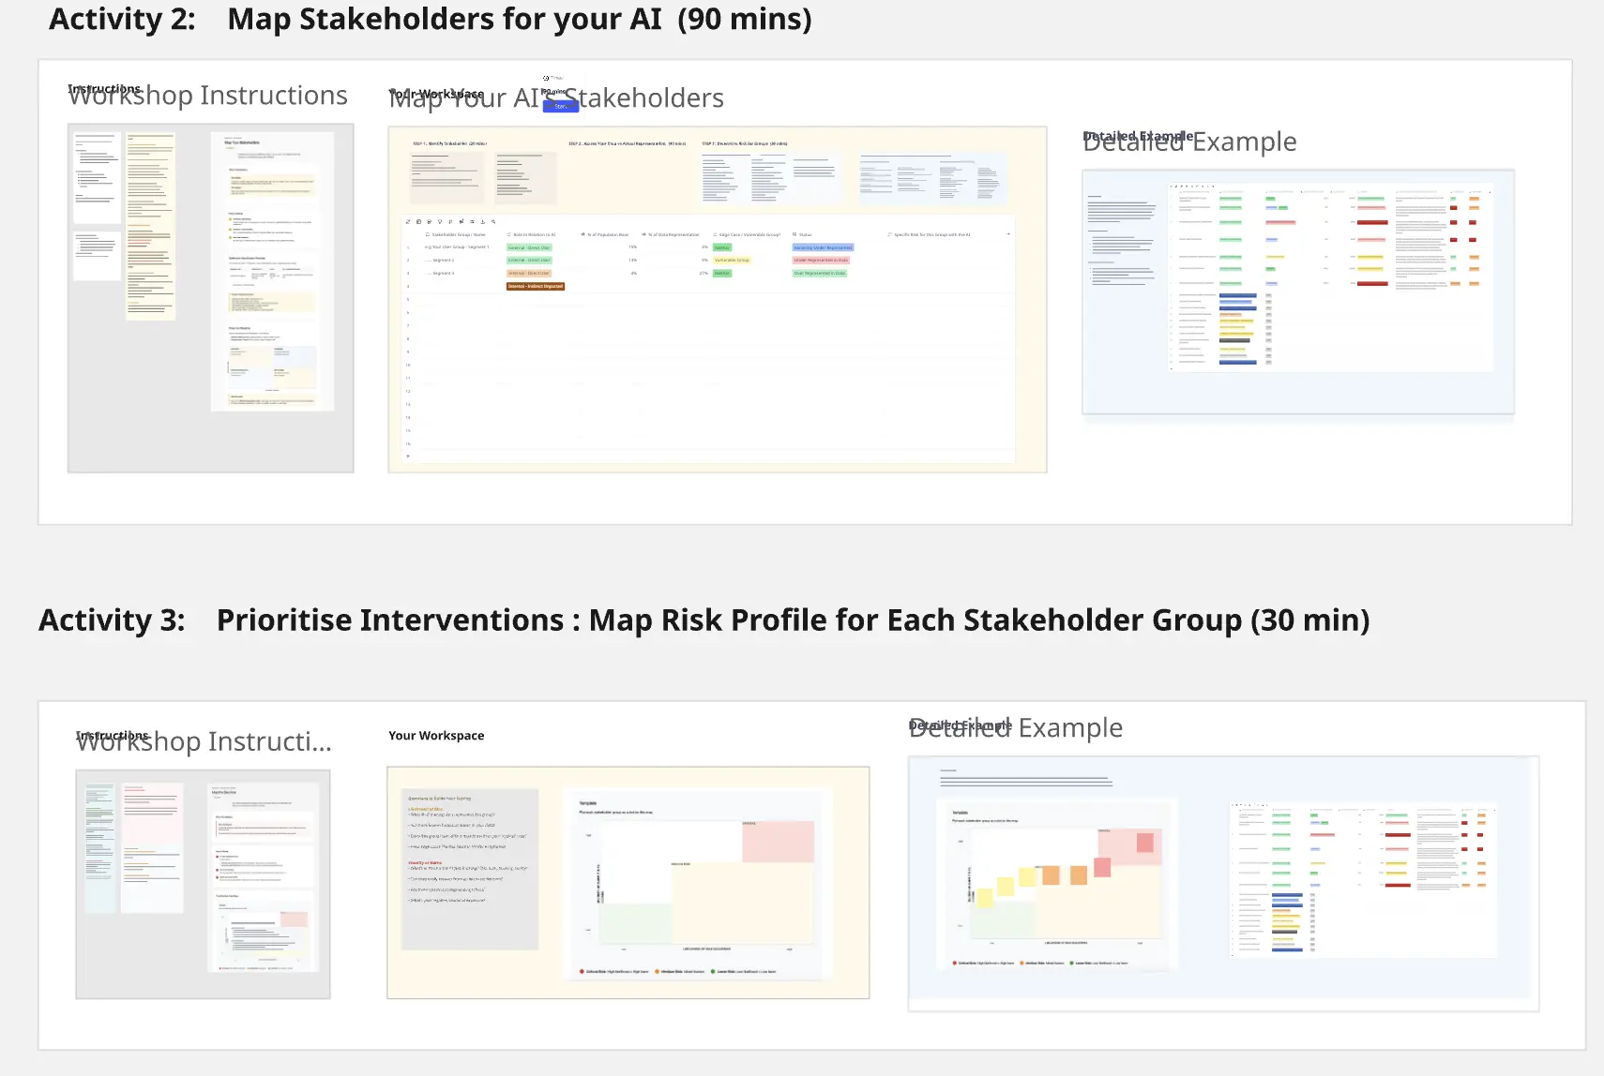The image size is (1604, 1076).
Task: Open the Over Represented in Data status tag
Action: pos(820,273)
